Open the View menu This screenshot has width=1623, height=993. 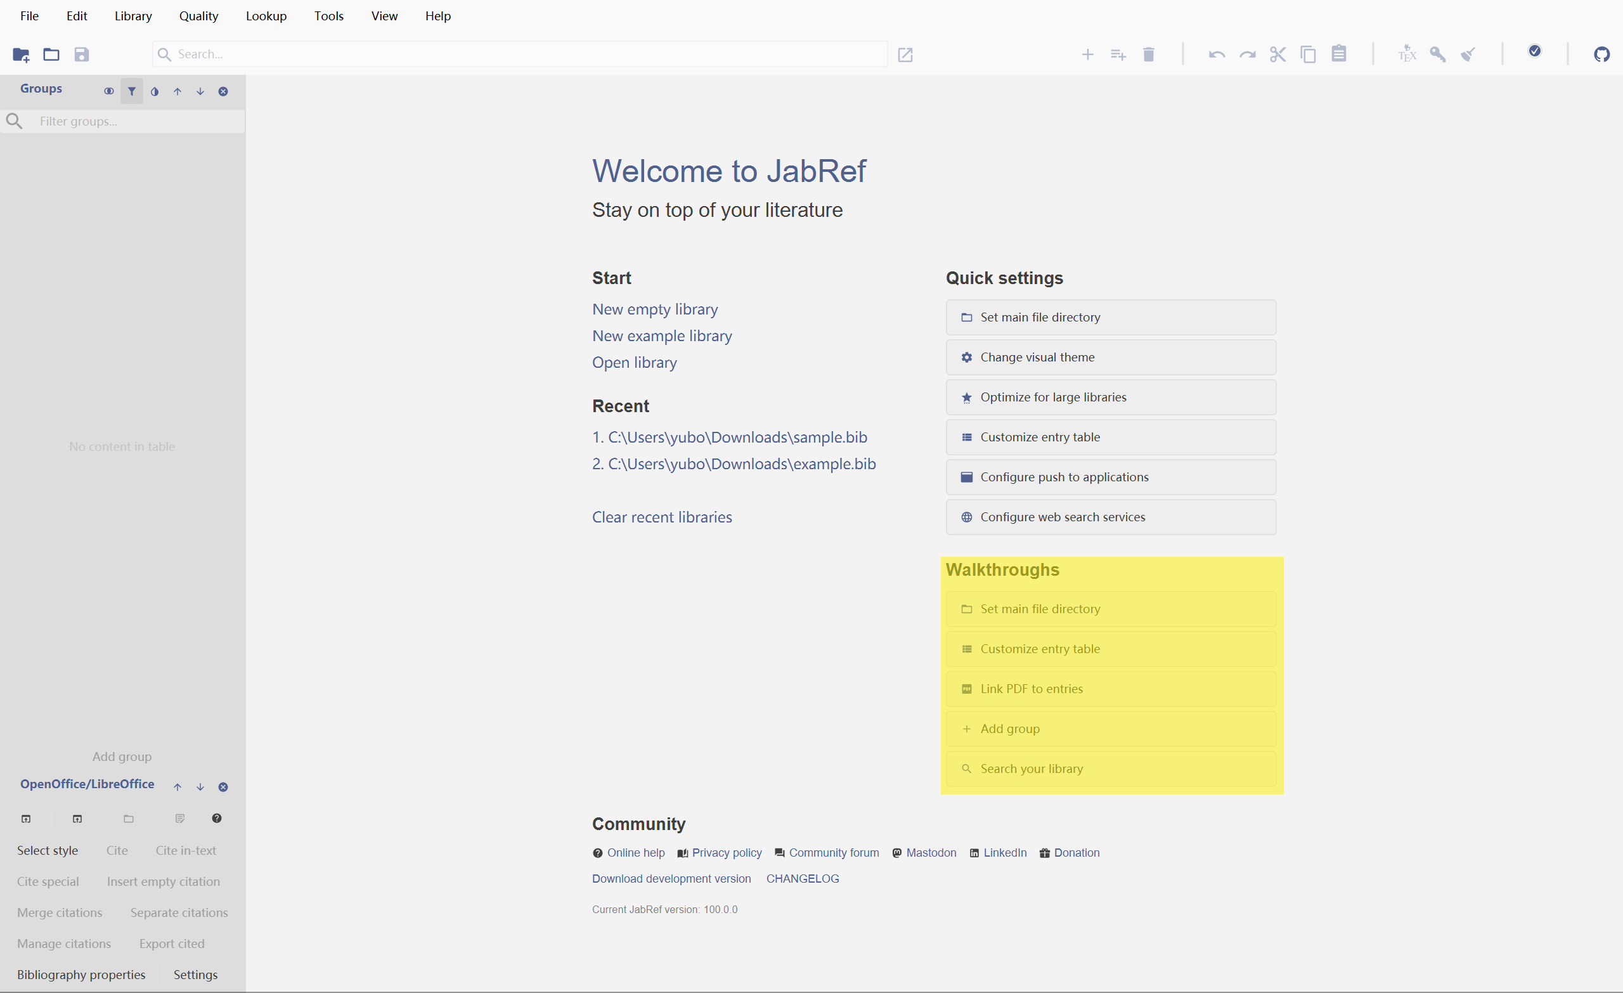[x=384, y=16]
